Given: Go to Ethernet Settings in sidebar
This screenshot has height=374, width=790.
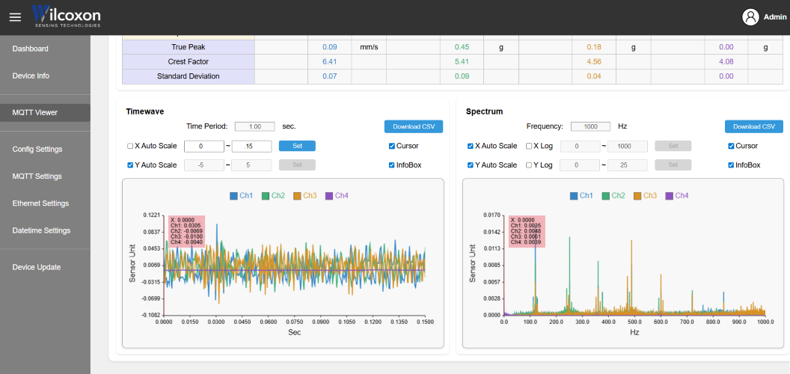Looking at the screenshot, I should [40, 203].
